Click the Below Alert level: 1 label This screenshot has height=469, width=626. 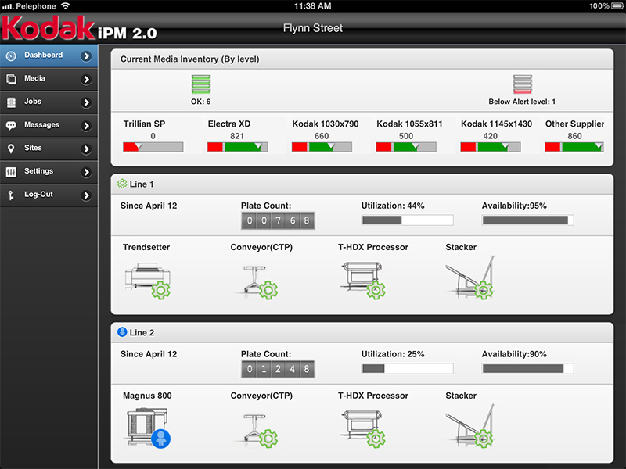click(522, 102)
